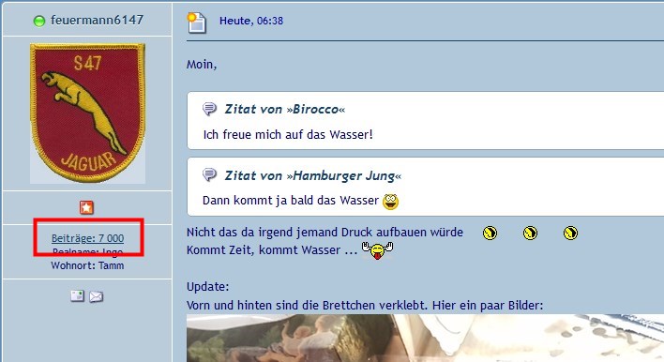Screen dimensions: 664x362
Task: Click the Moin, greeting text
Action: tap(202, 65)
